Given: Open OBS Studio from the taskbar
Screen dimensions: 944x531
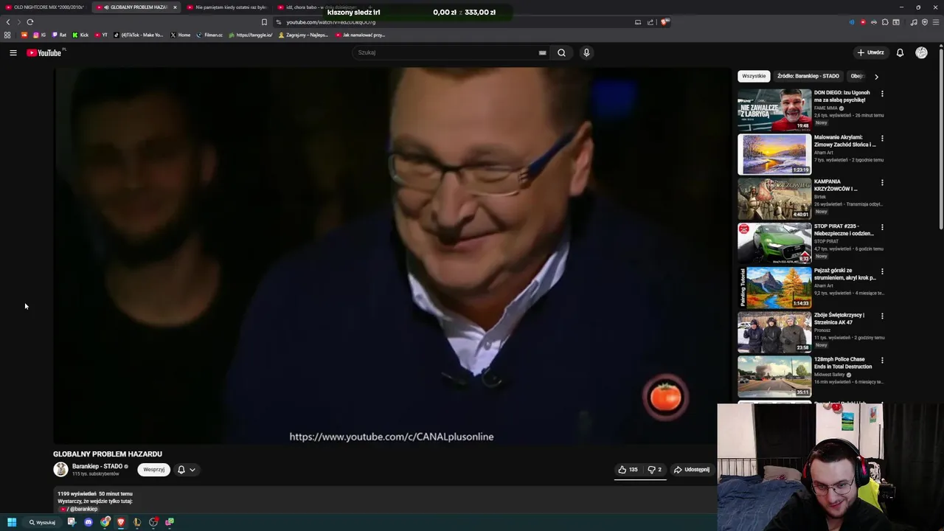Looking at the screenshot, I should coord(153,522).
